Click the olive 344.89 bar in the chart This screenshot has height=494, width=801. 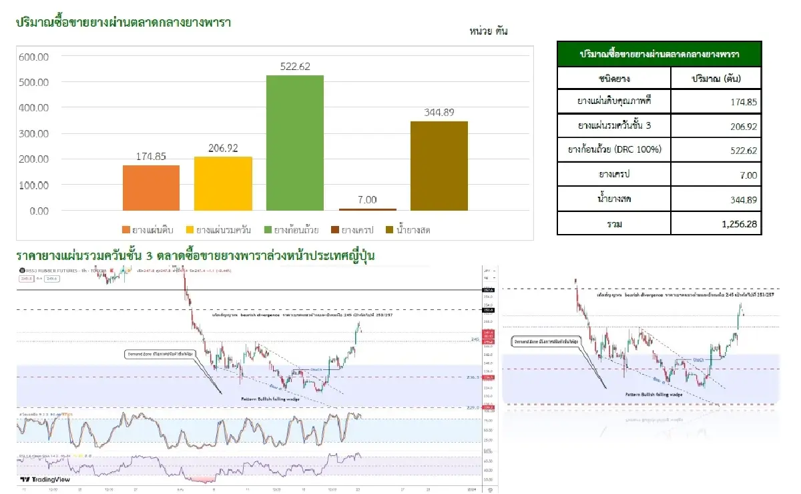(439, 166)
